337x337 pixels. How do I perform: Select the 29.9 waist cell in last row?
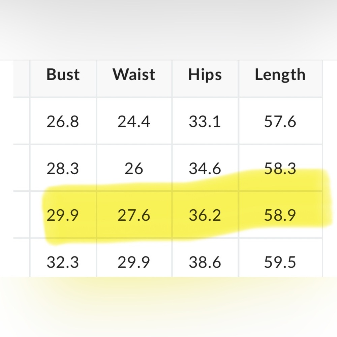(x=134, y=262)
